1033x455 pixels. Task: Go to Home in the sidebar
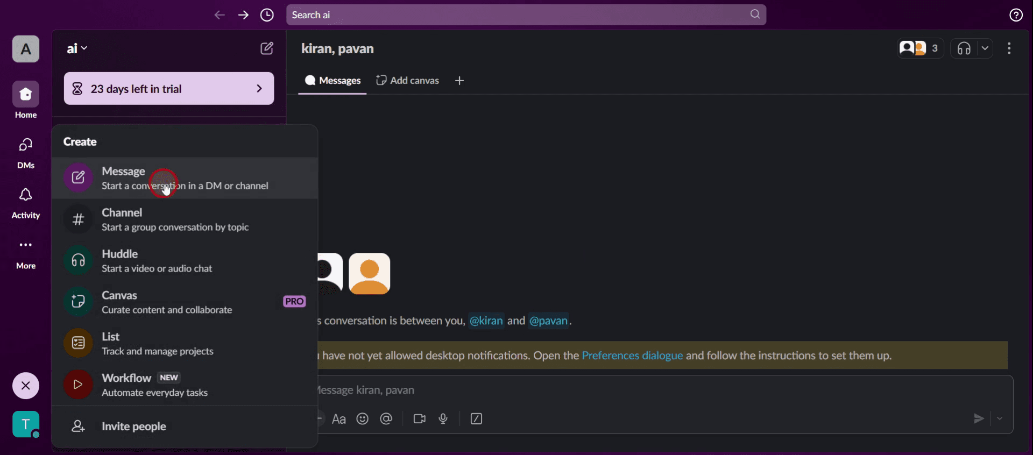click(26, 101)
